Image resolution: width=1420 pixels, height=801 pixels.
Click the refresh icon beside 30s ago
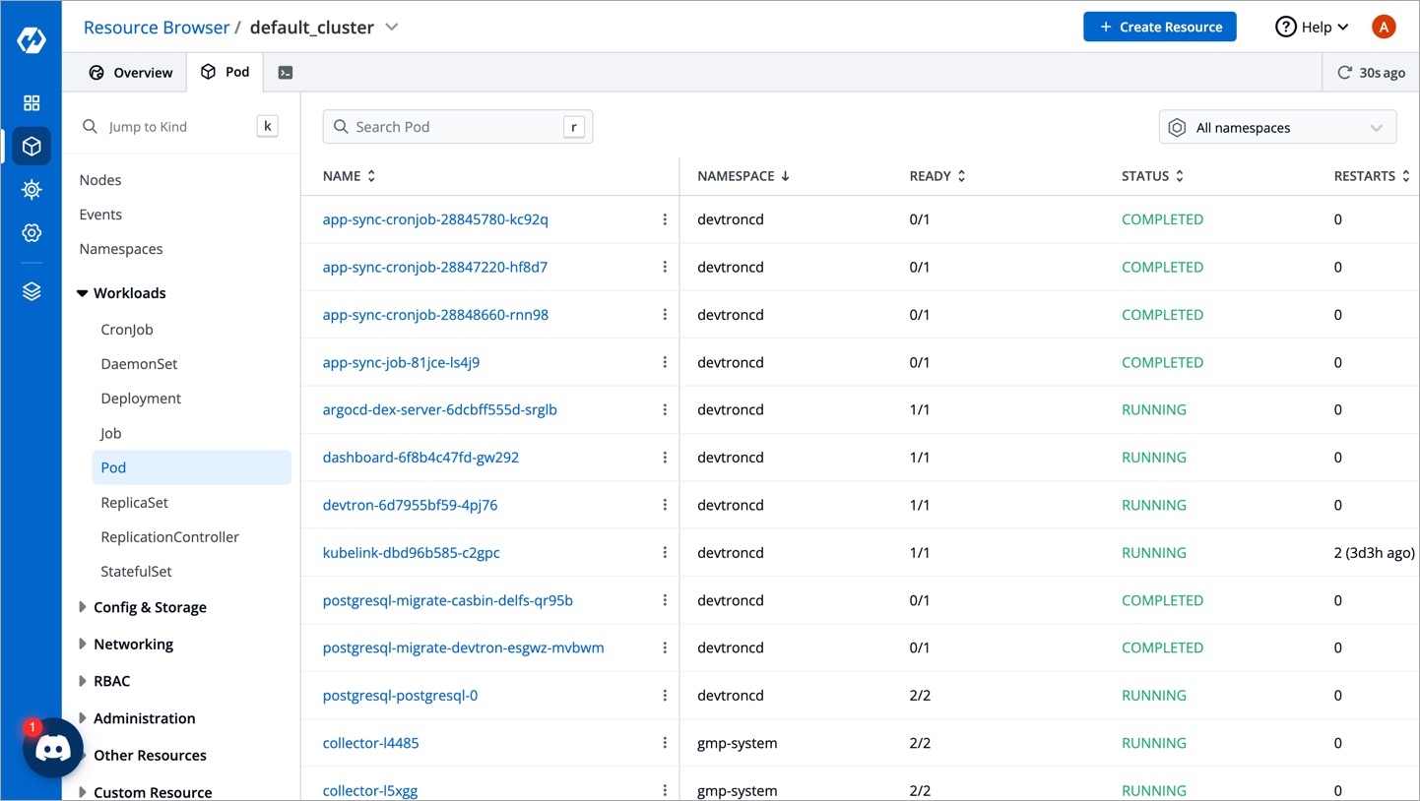[x=1344, y=73]
